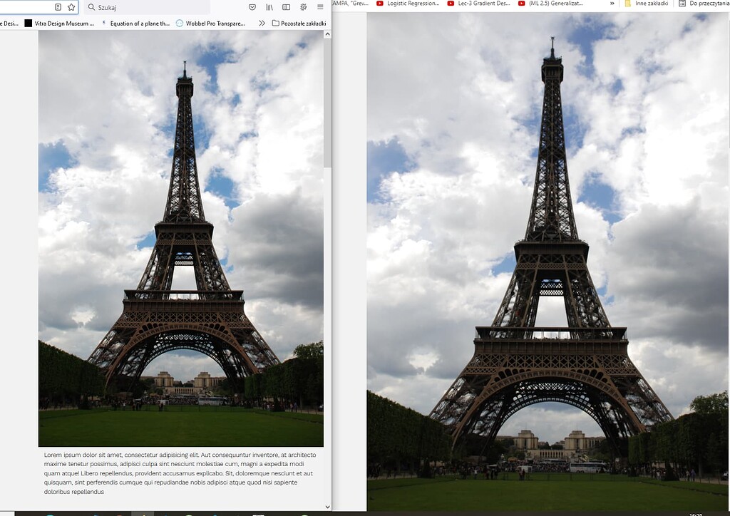
Task: Click the down arrow of the page scrollbar
Action: coord(327,507)
